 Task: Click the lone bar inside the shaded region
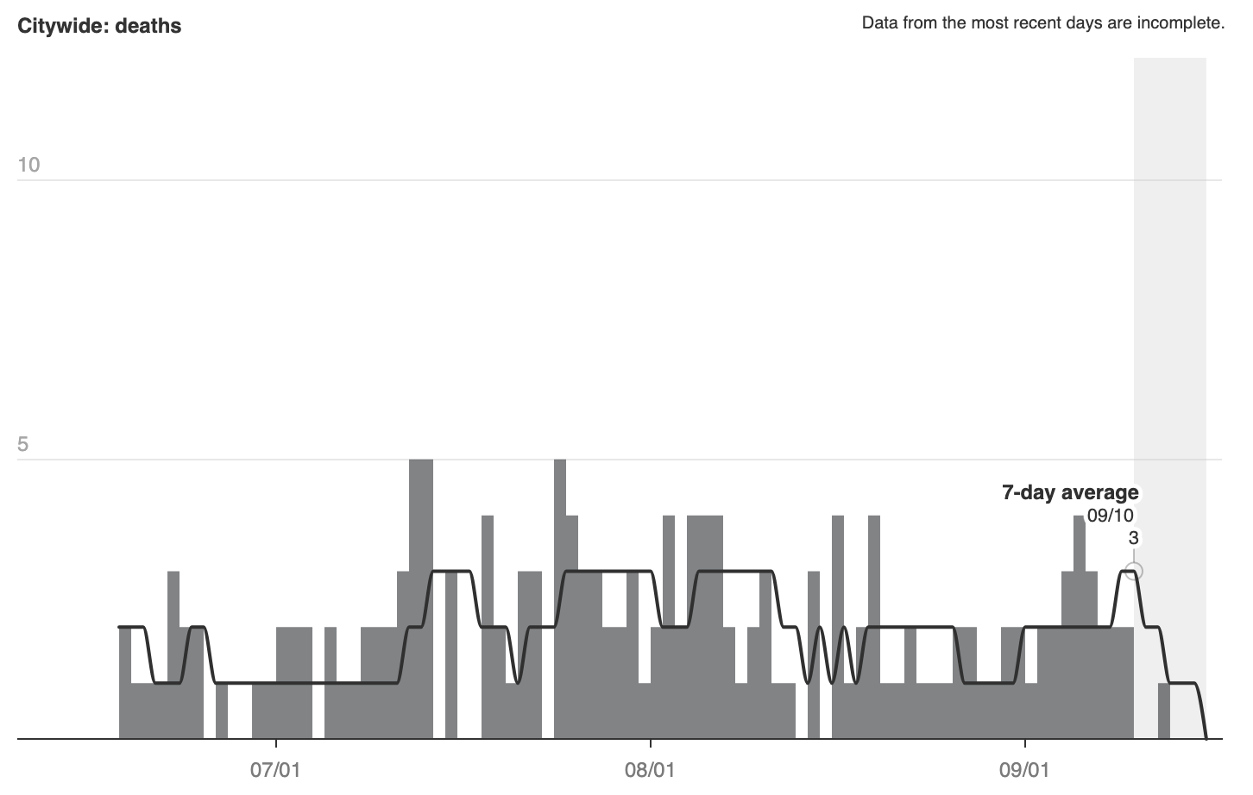point(1163,710)
